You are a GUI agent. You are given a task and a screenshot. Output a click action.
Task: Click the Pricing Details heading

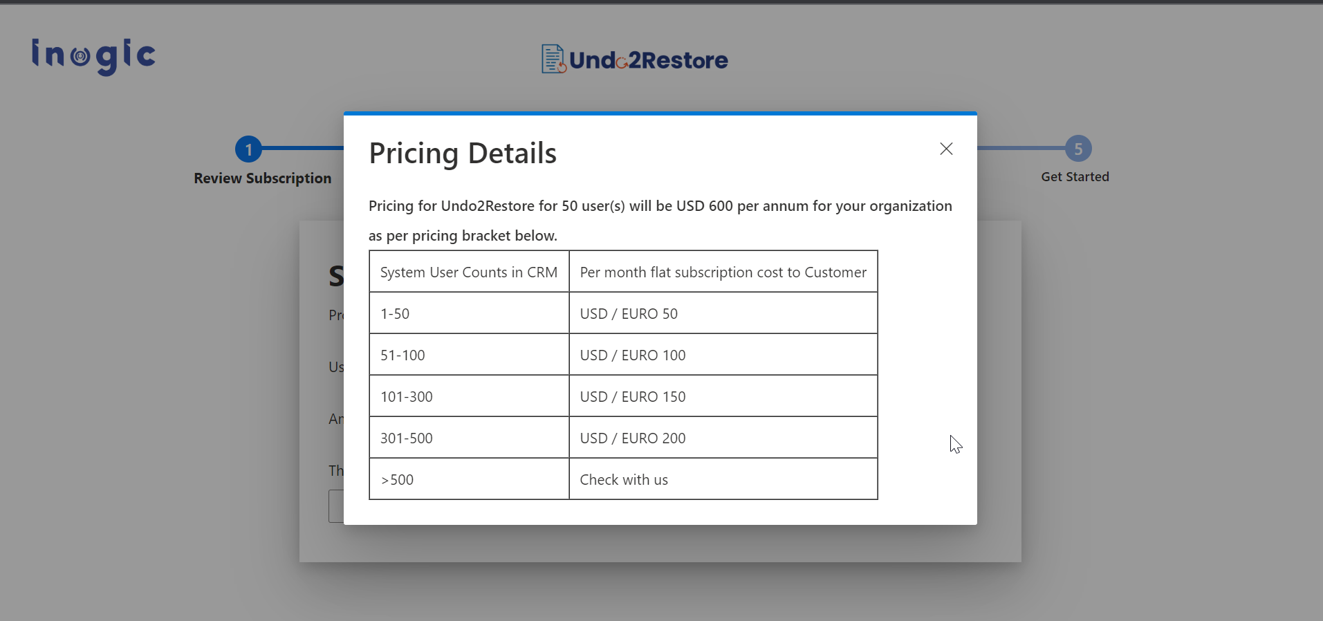463,154
